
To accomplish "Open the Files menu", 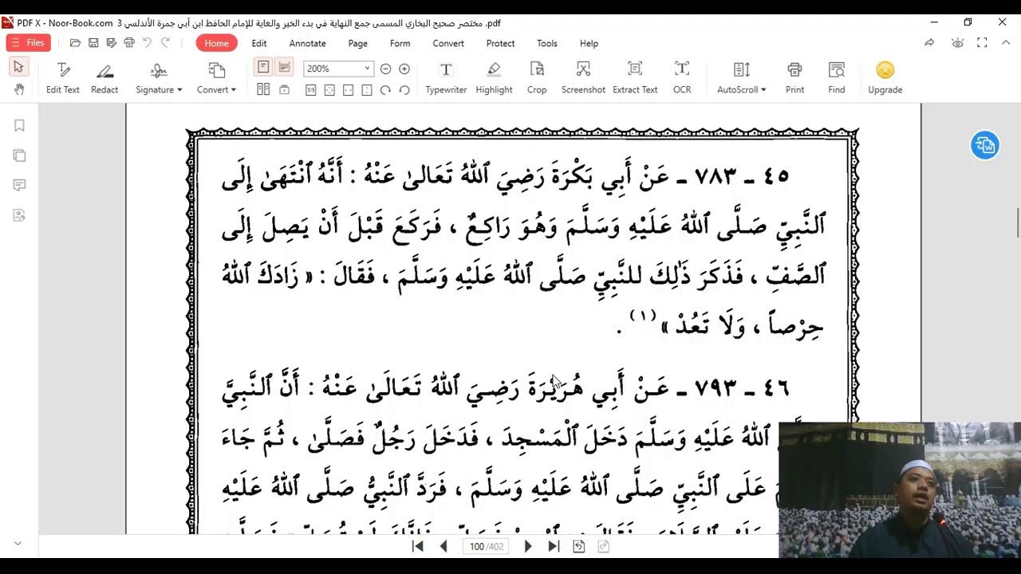I will [x=29, y=43].
